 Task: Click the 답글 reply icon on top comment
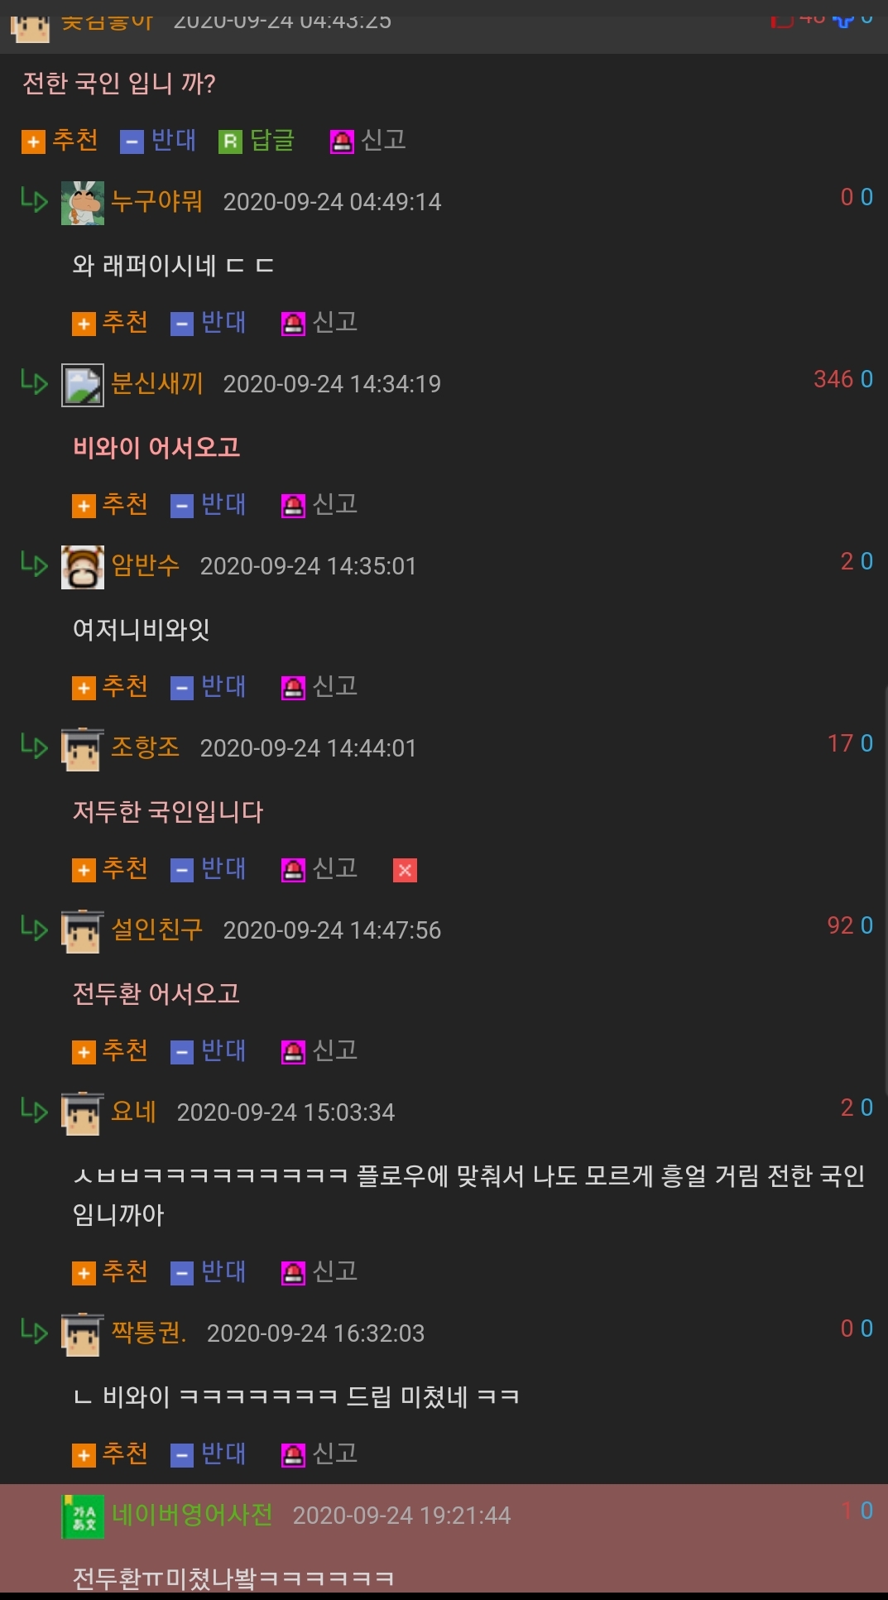click(230, 142)
